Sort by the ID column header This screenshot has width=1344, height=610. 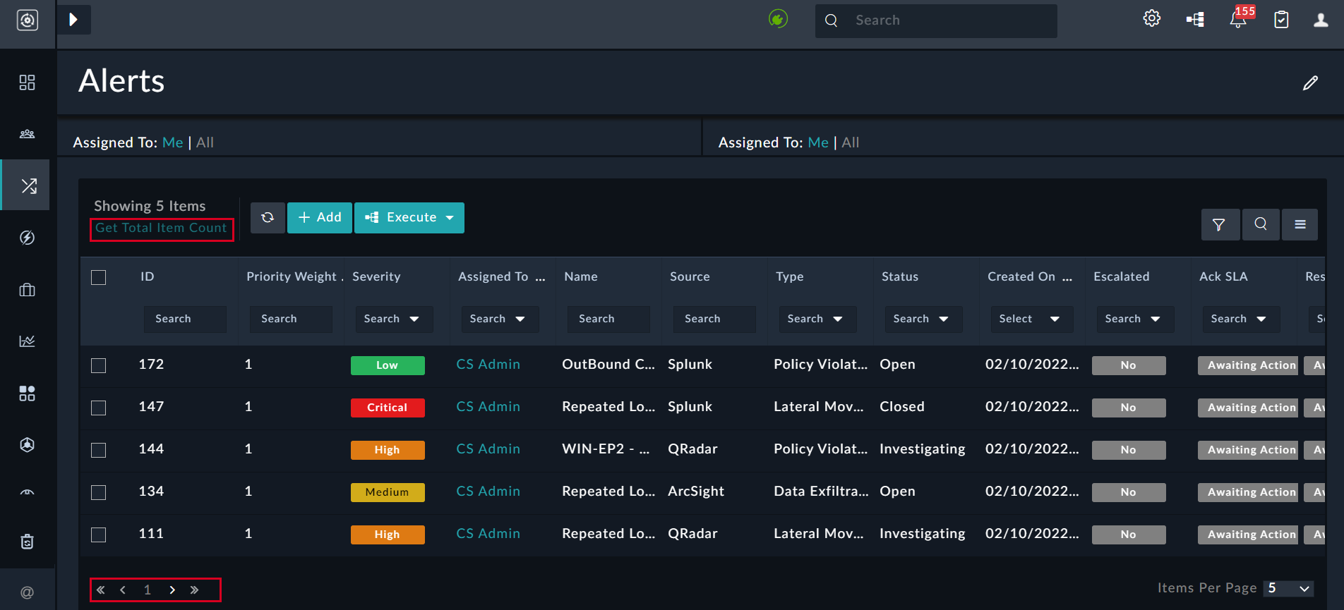tap(147, 276)
